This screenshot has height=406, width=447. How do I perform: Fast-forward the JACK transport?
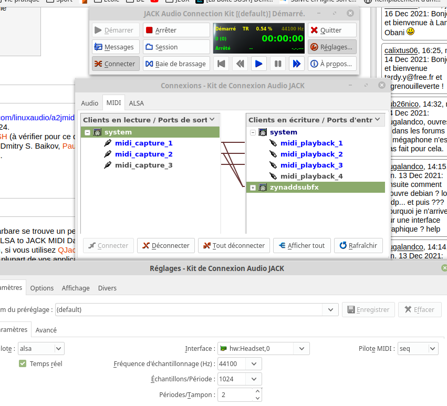click(x=296, y=64)
